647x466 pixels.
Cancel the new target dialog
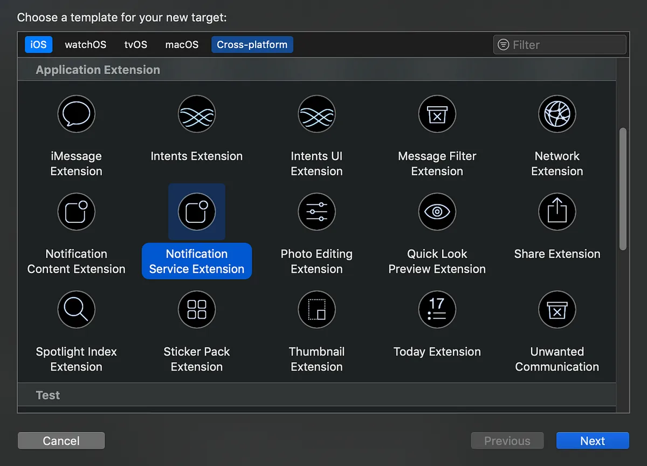coord(61,441)
